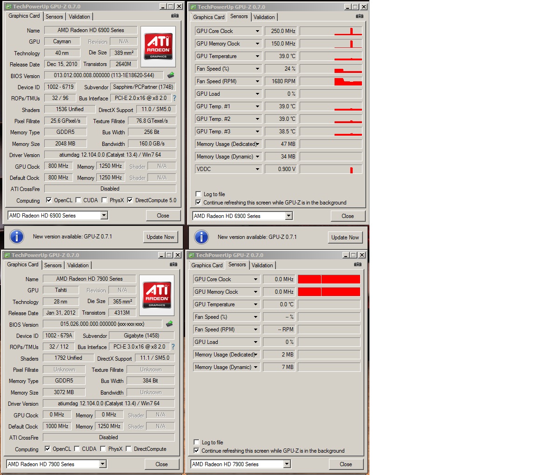Screen dimensions: 536x475
Task: Toggle DirectCompute 5.0 checkbox in HD 6900 window
Action: (130, 200)
